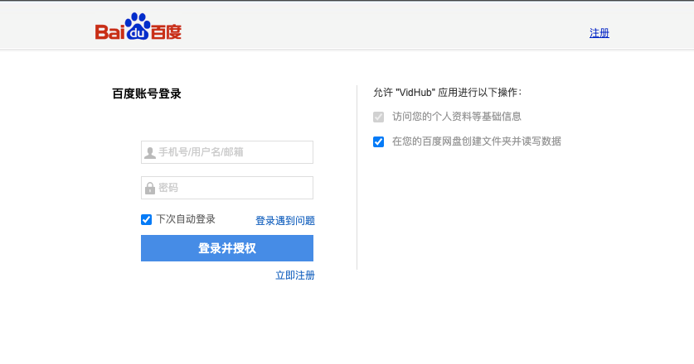Image resolution: width=694 pixels, height=364 pixels.
Task: Click the 在您的百度网盘创建文件夹并读写数据 label text
Action: 476,141
